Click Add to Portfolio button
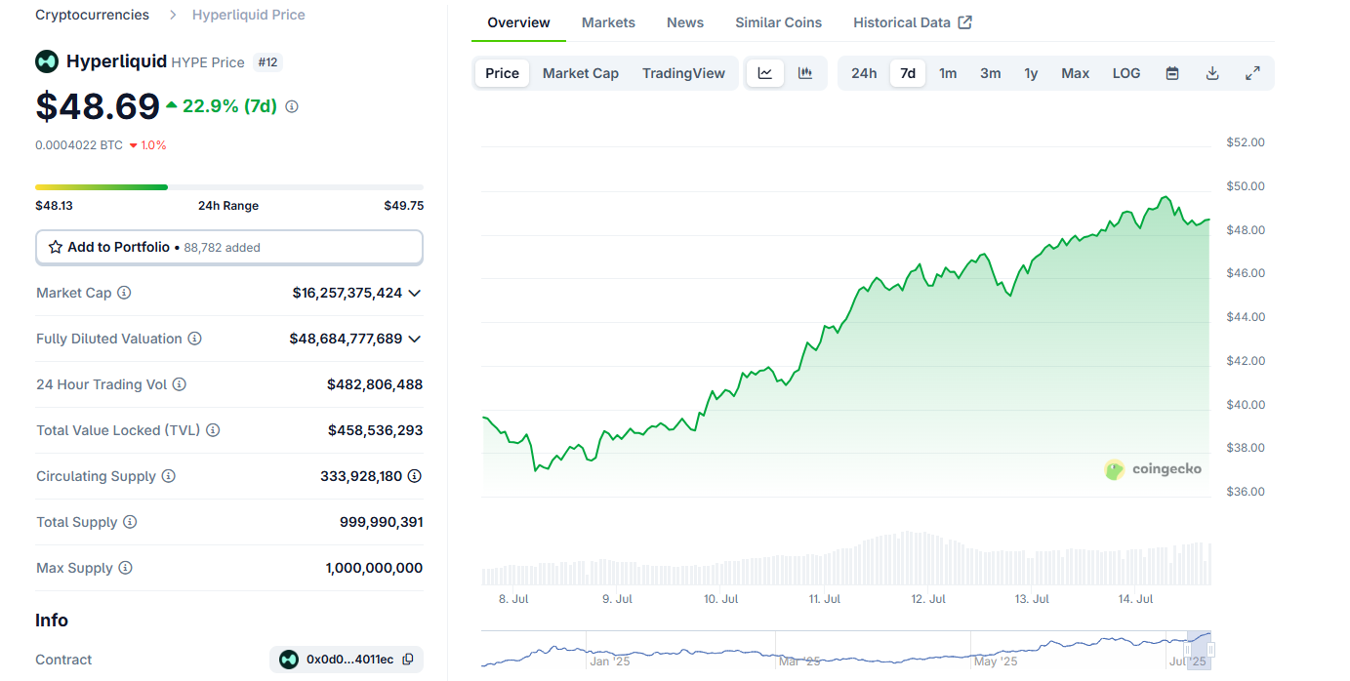This screenshot has height=681, width=1350. [x=229, y=248]
